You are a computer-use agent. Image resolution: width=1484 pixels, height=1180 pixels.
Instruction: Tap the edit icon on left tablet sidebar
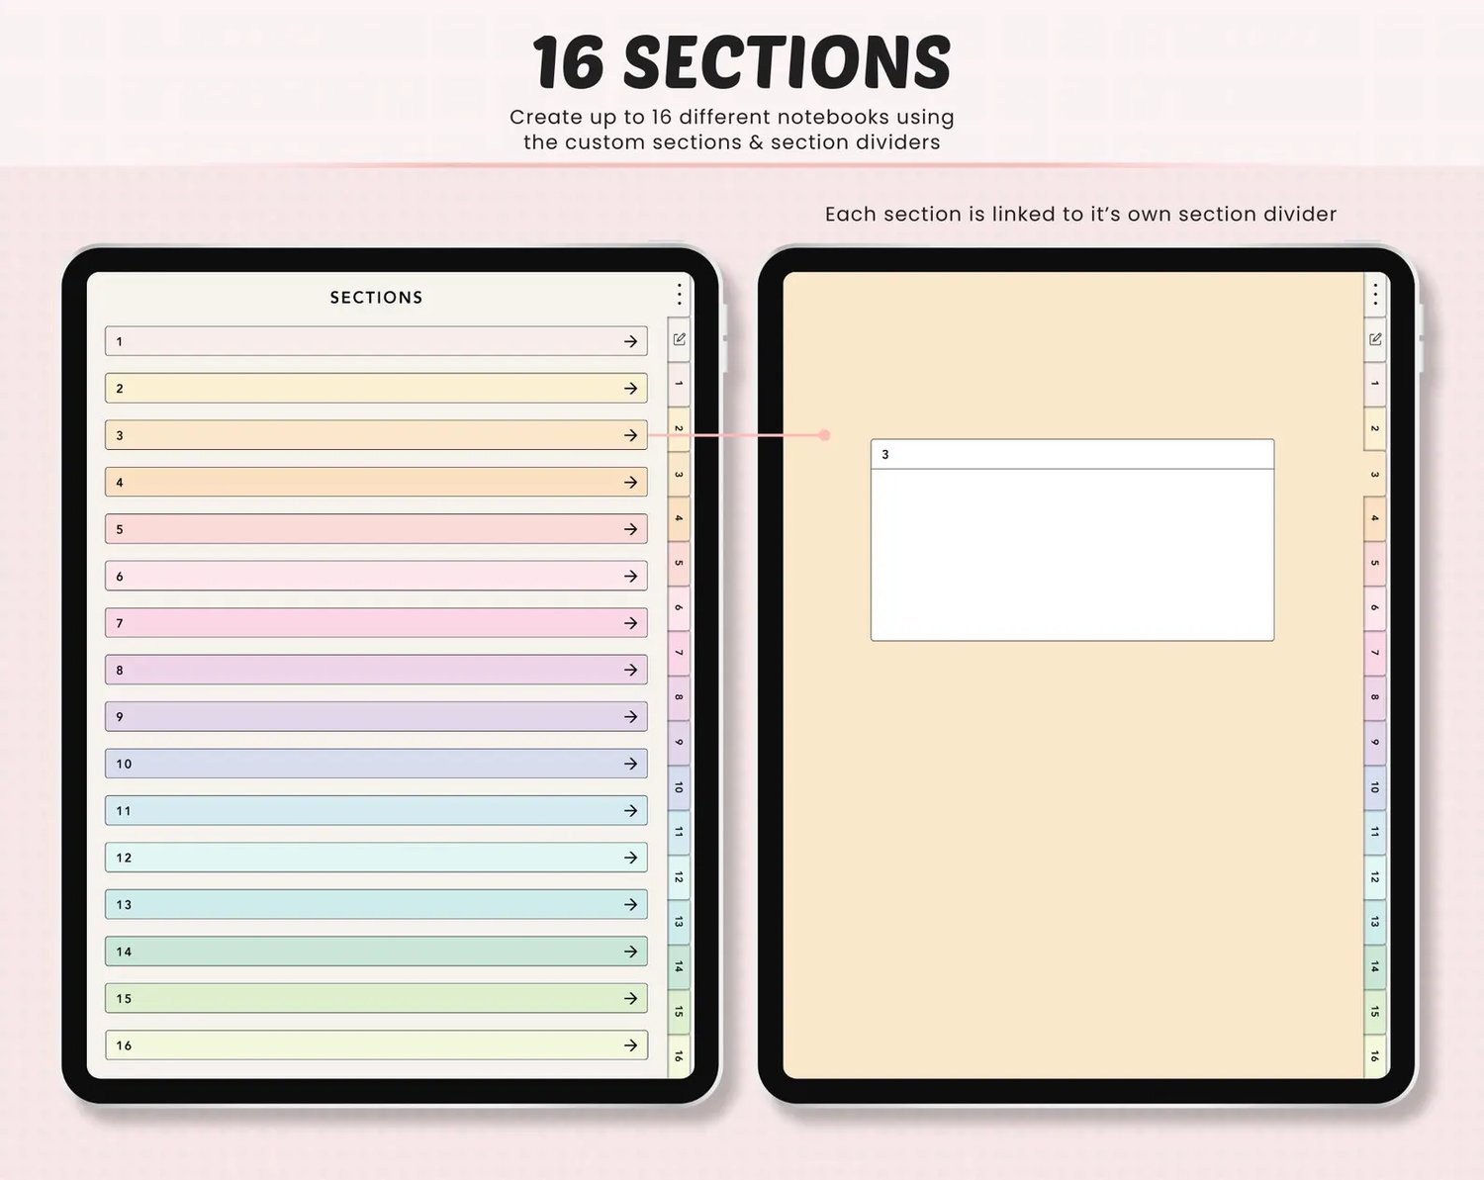(x=680, y=339)
